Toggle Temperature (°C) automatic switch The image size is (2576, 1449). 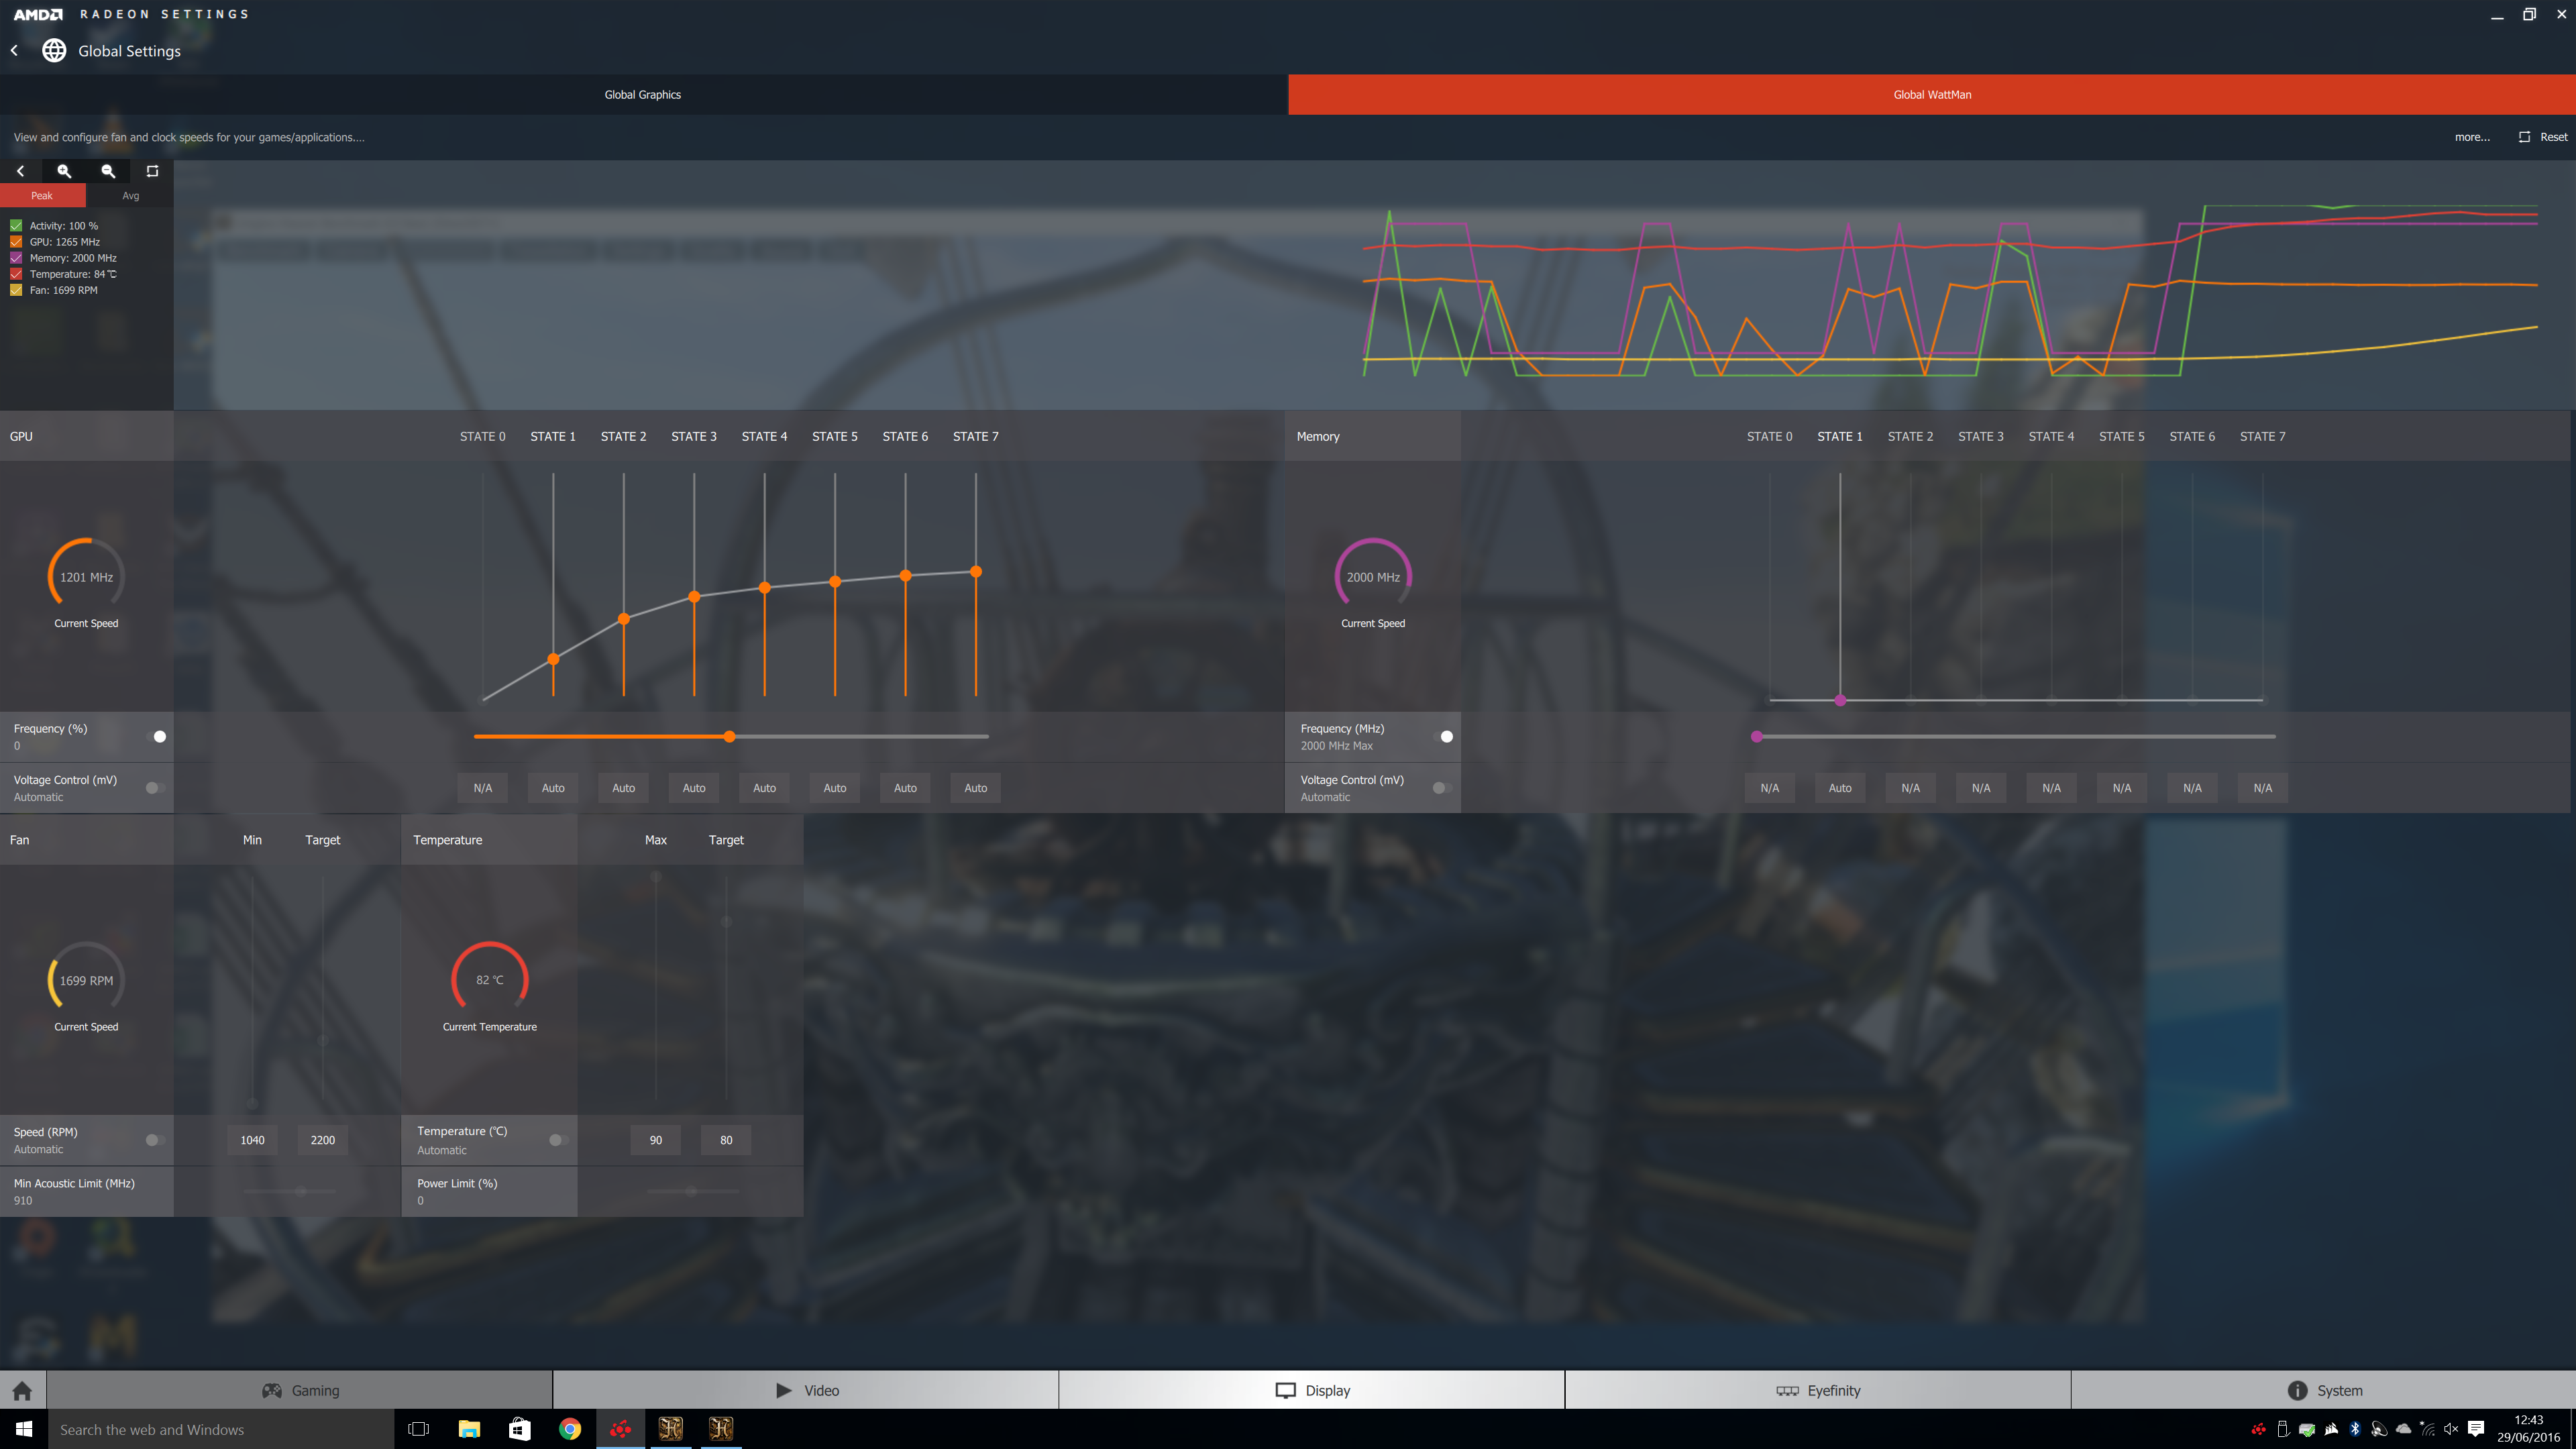coord(559,1140)
